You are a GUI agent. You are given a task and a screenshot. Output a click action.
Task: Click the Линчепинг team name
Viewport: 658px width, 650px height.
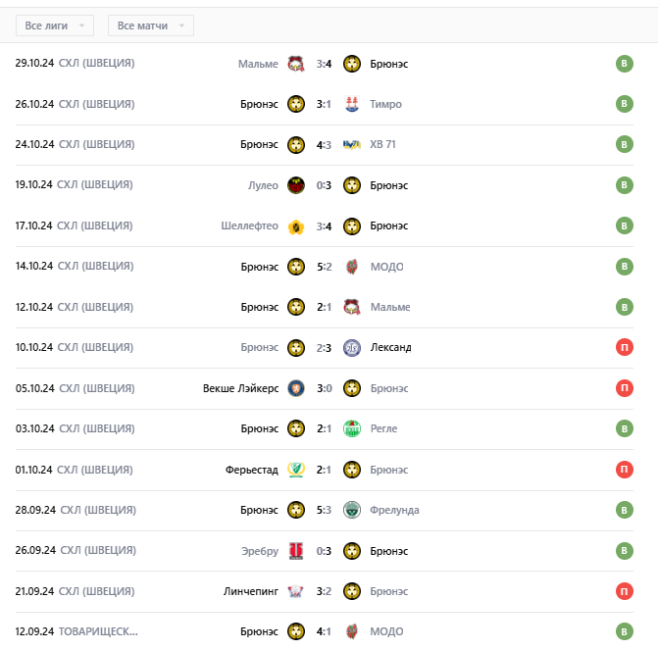point(252,591)
